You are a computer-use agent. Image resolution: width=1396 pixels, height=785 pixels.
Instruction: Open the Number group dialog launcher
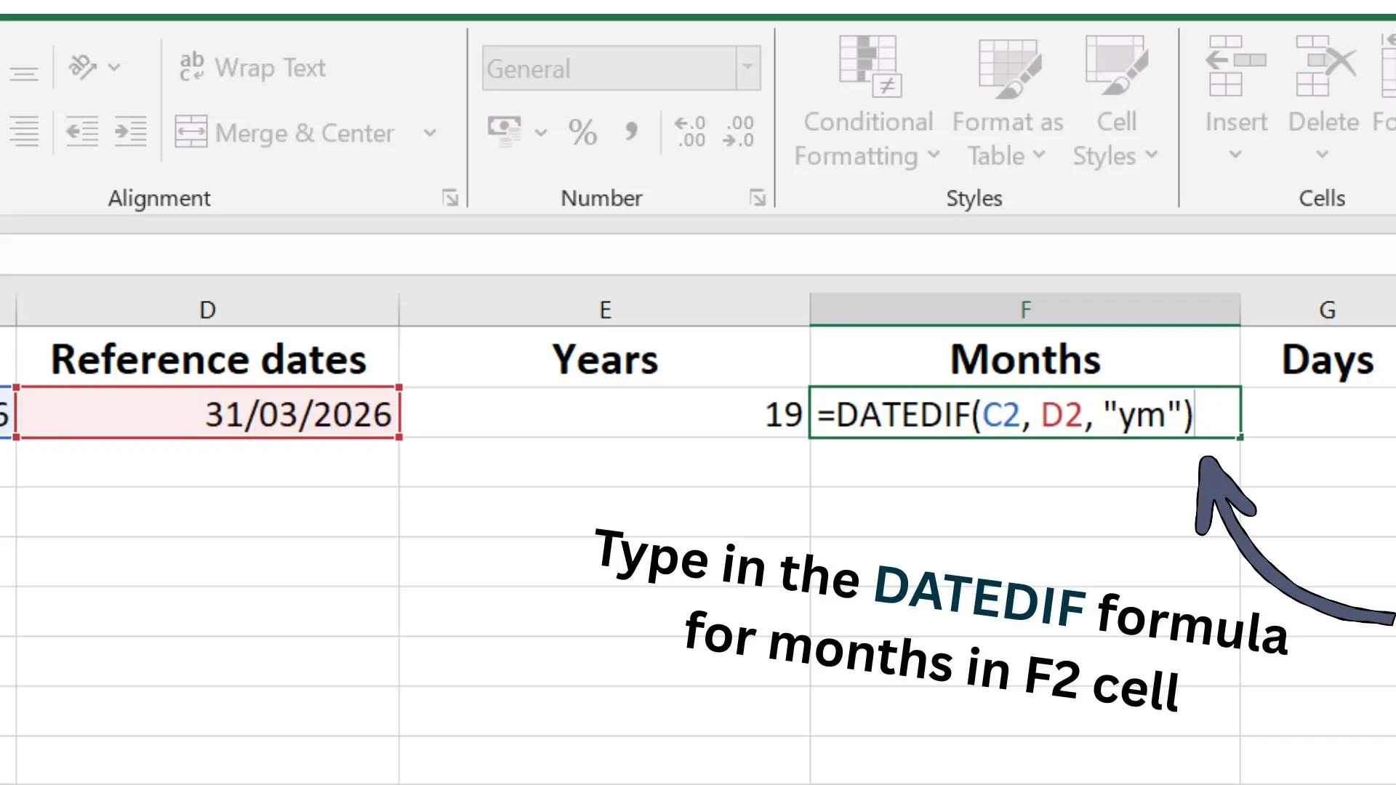click(x=757, y=197)
